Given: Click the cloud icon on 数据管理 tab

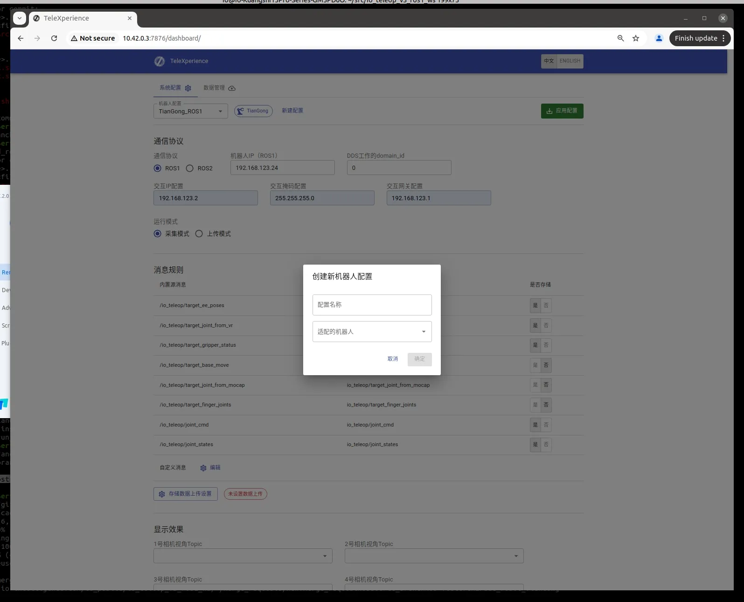Looking at the screenshot, I should [232, 88].
